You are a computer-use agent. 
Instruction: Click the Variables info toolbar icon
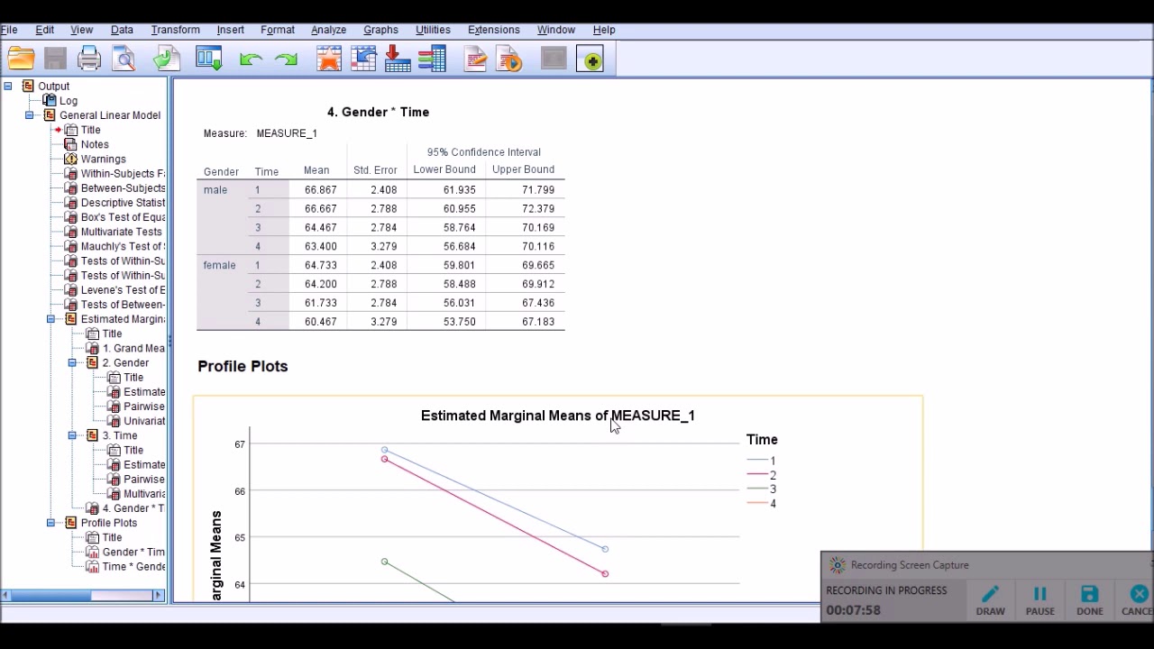pos(432,59)
